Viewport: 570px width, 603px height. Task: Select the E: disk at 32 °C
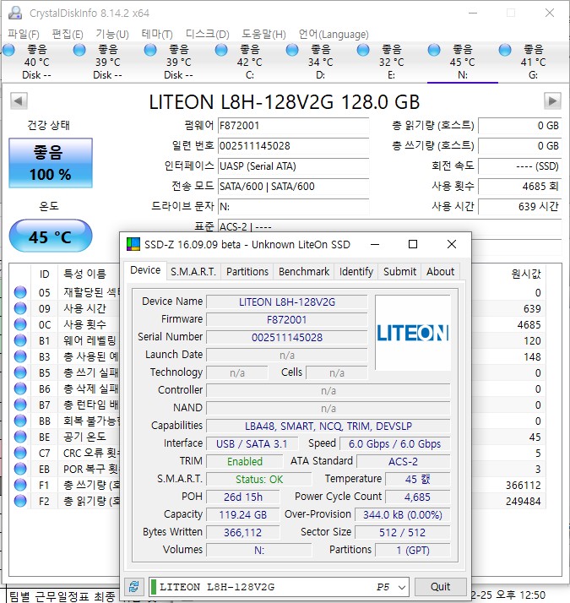[x=391, y=62]
